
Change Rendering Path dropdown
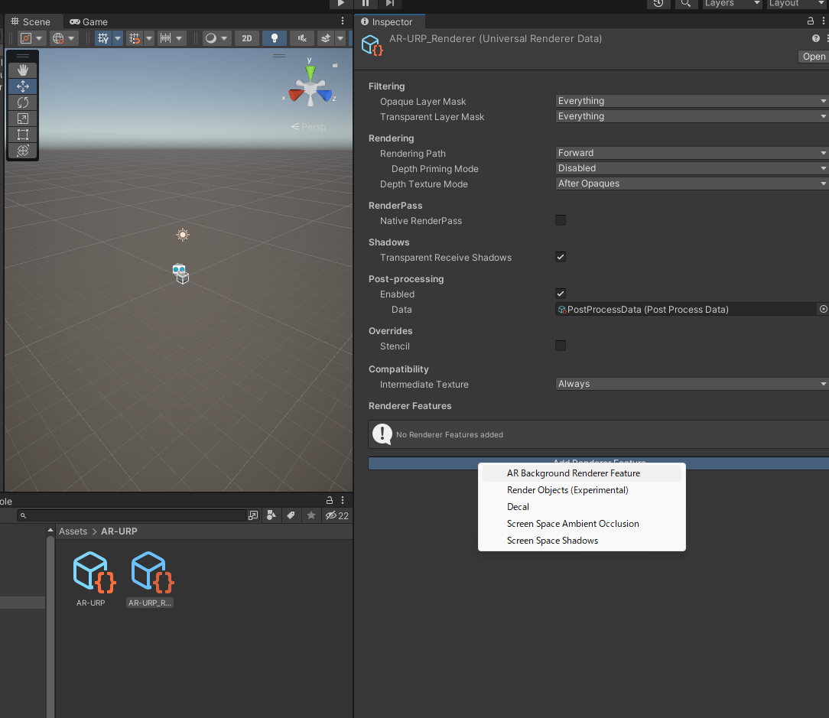pyautogui.click(x=692, y=153)
